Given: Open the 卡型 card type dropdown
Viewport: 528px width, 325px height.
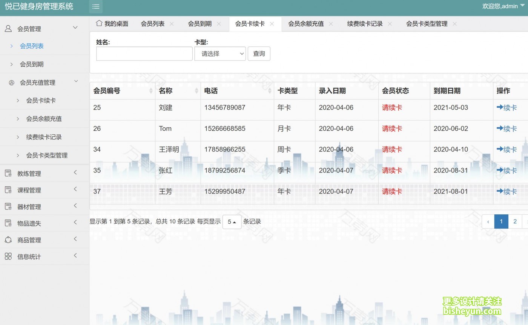Looking at the screenshot, I should (x=220, y=53).
